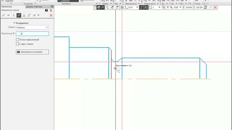Open snaps dropdown arrow
232x130 pixels.
103,7
